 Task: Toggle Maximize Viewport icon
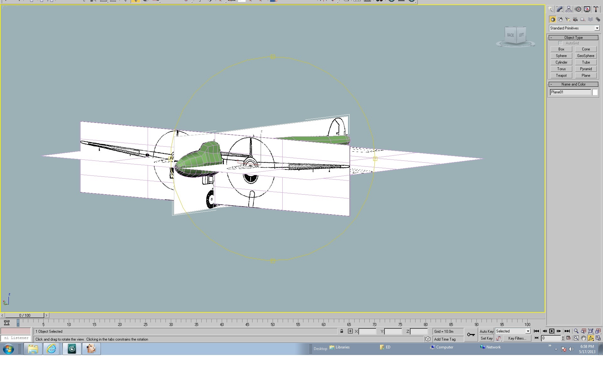click(598, 338)
